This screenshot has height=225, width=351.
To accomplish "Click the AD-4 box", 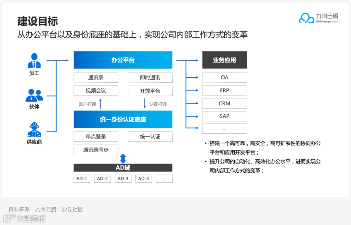I will 144,179.
